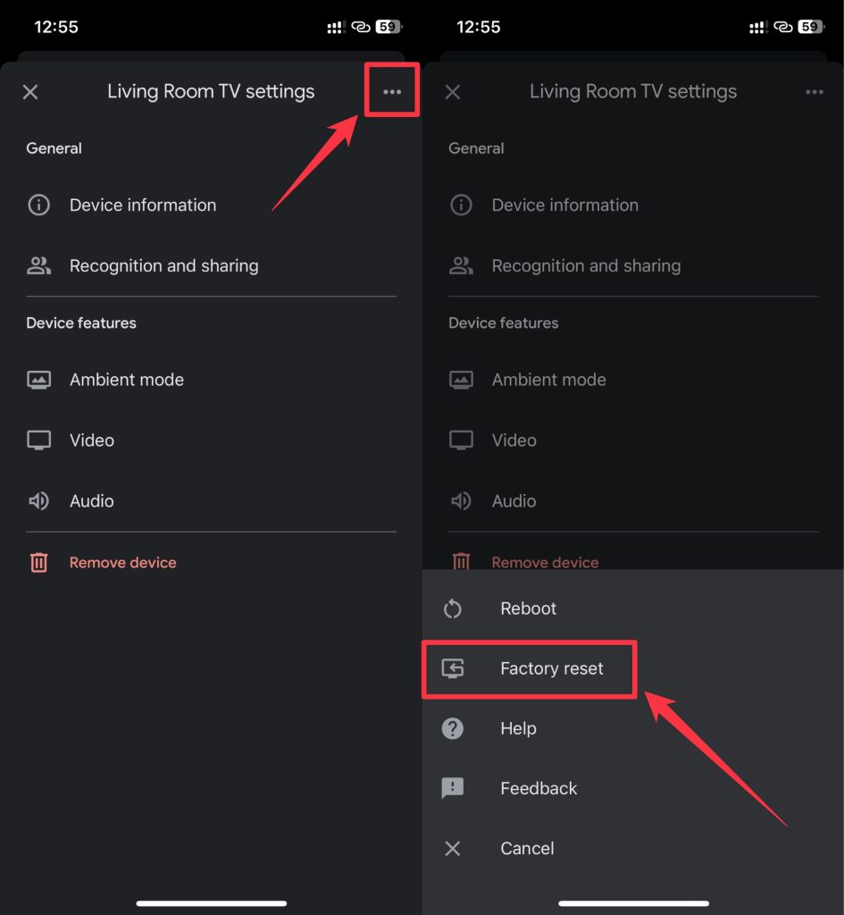Viewport: 844px width, 915px height.
Task: Tap the Reboot circular arrow icon
Action: point(453,609)
